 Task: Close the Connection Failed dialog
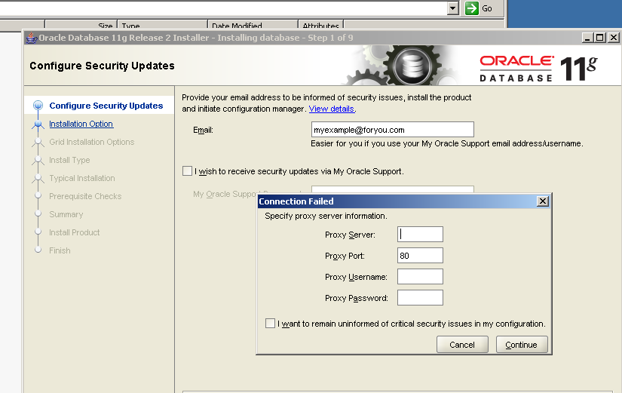click(542, 201)
